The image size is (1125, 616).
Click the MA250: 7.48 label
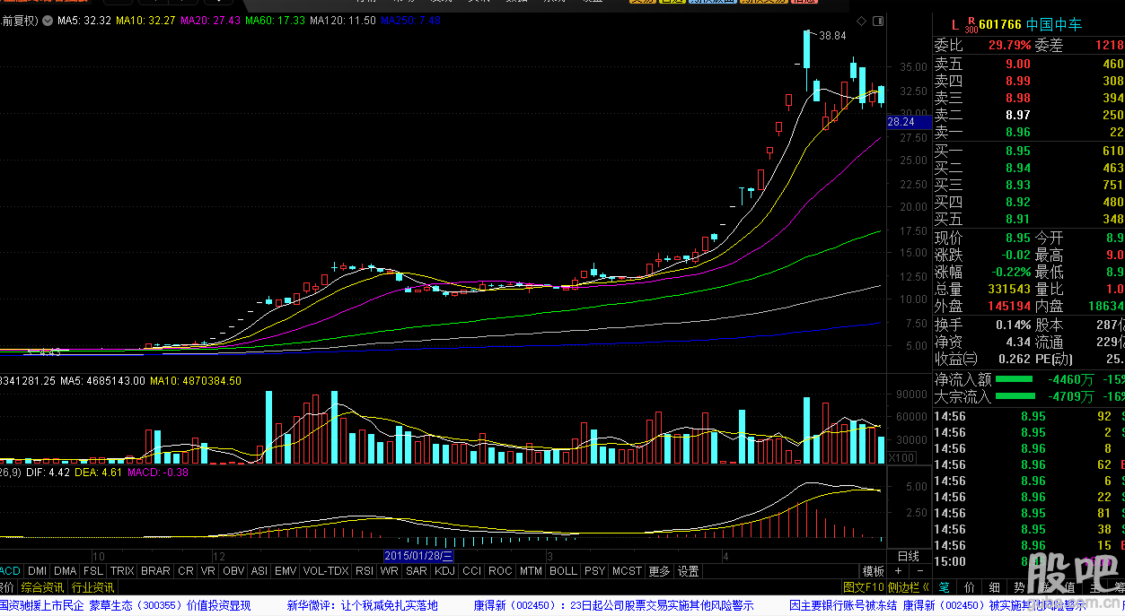(x=410, y=20)
